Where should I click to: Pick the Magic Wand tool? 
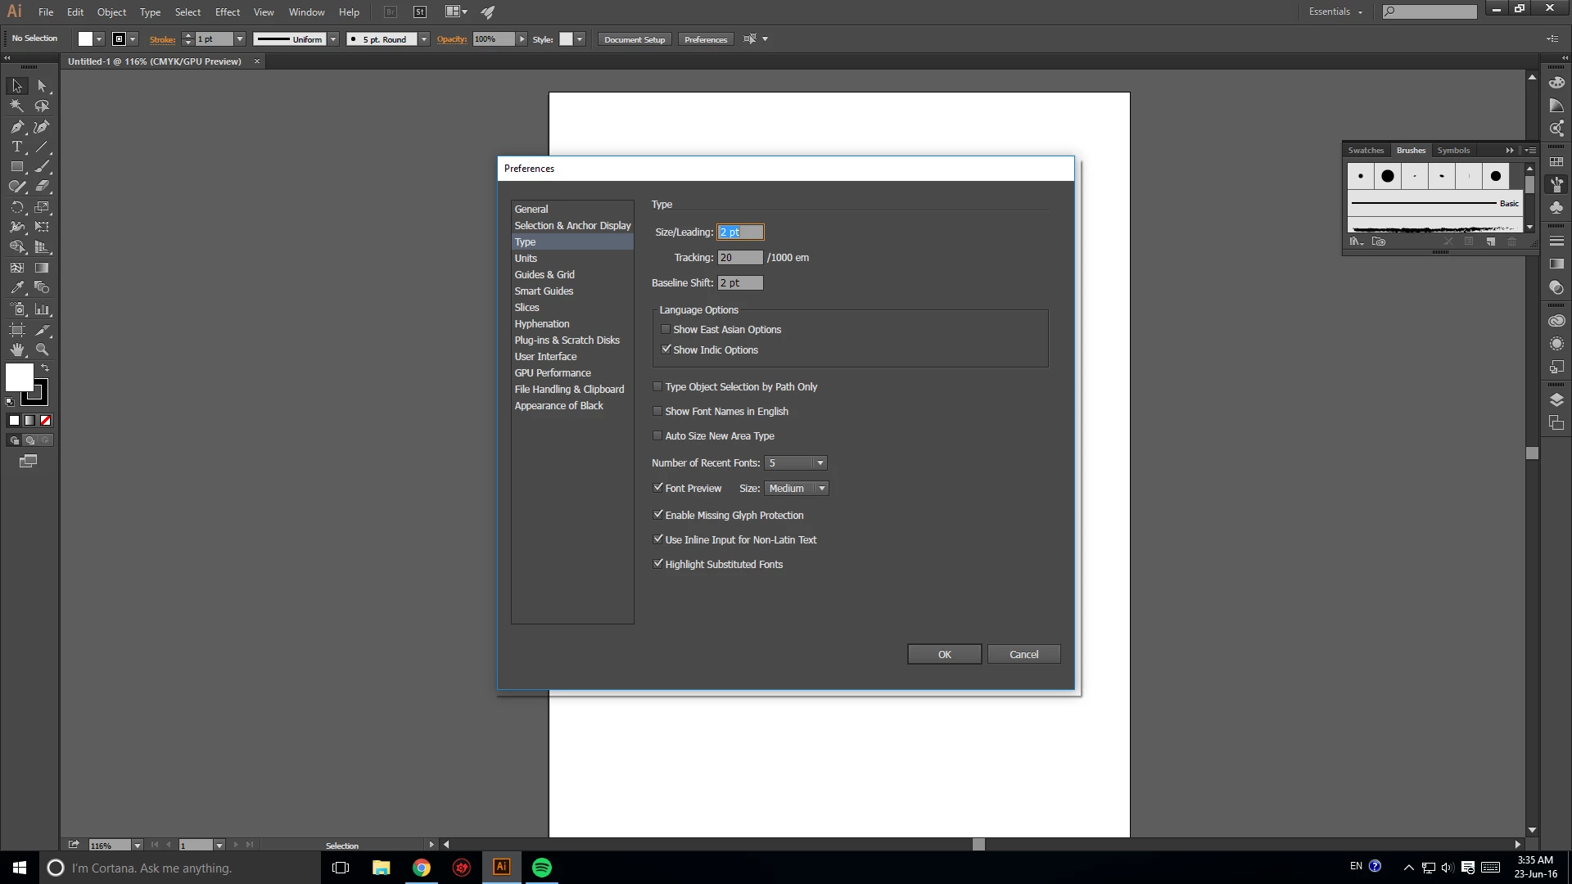pyautogui.click(x=16, y=106)
